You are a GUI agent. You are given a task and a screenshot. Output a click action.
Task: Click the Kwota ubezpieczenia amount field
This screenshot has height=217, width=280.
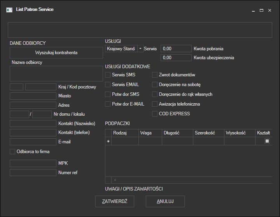click(176, 58)
